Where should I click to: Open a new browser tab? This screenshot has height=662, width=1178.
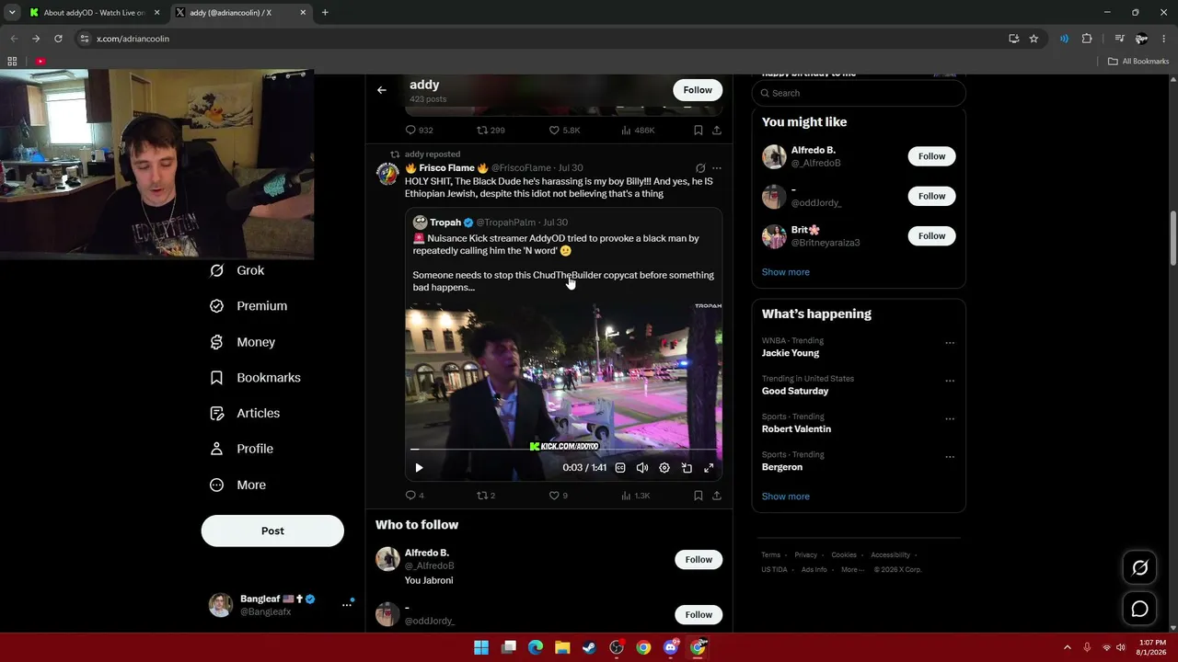(x=325, y=13)
